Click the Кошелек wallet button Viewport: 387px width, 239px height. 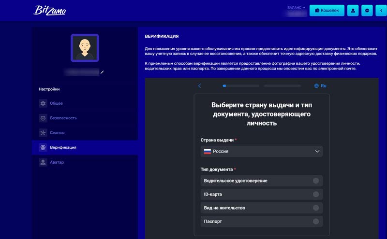pos(327,10)
